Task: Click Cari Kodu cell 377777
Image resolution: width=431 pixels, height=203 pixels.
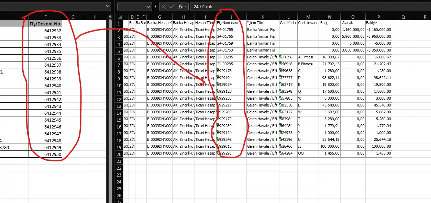Action: click(x=288, y=78)
